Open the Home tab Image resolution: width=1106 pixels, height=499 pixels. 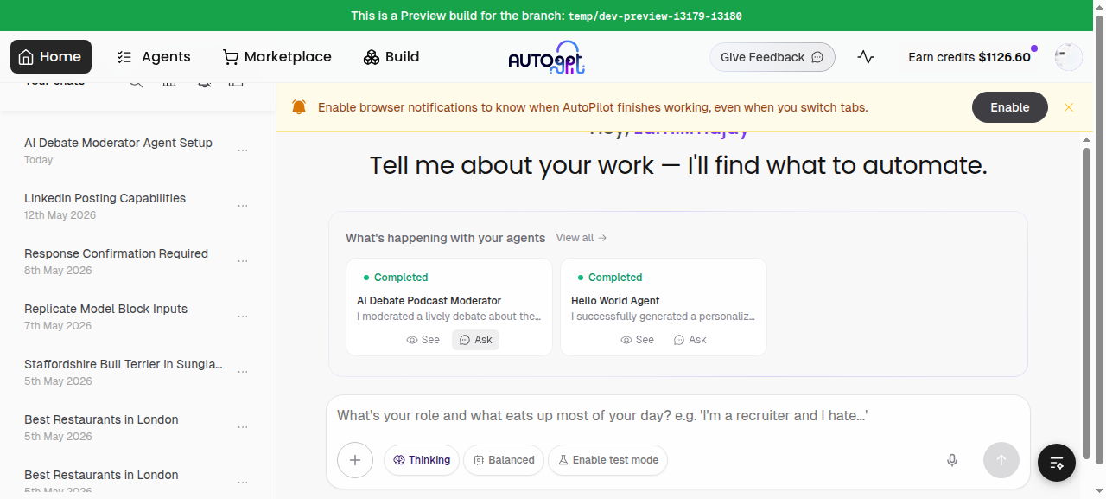[x=51, y=57]
